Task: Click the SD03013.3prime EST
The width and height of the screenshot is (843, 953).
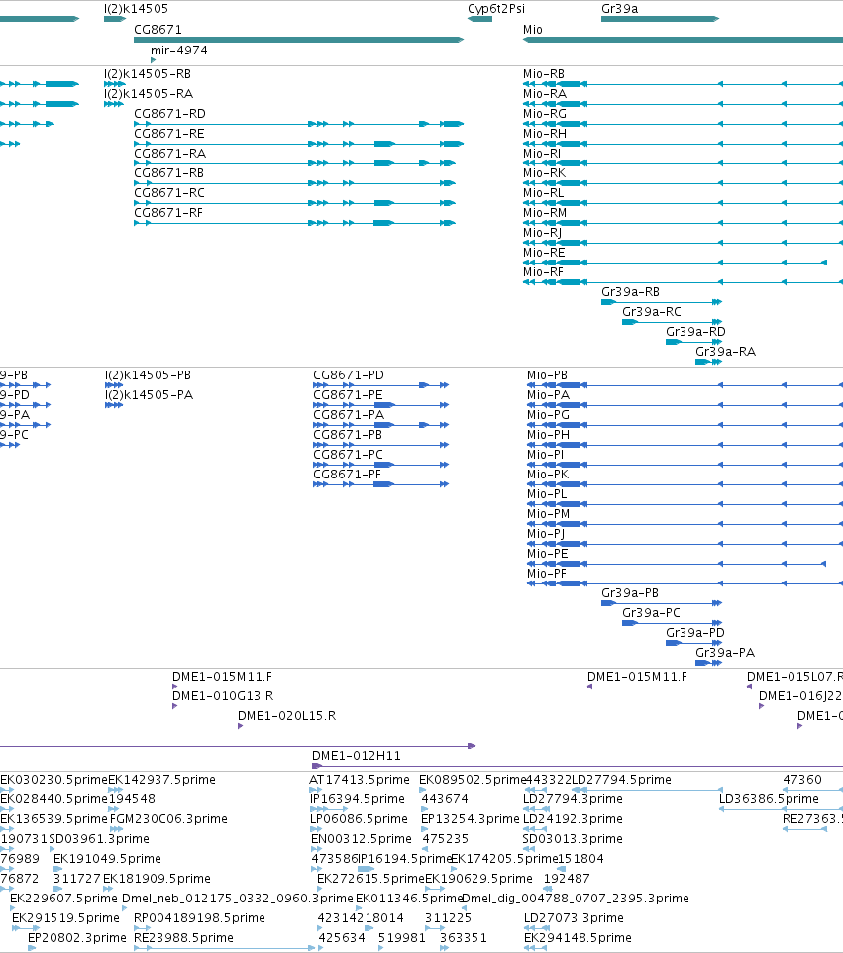Action: pos(529,849)
